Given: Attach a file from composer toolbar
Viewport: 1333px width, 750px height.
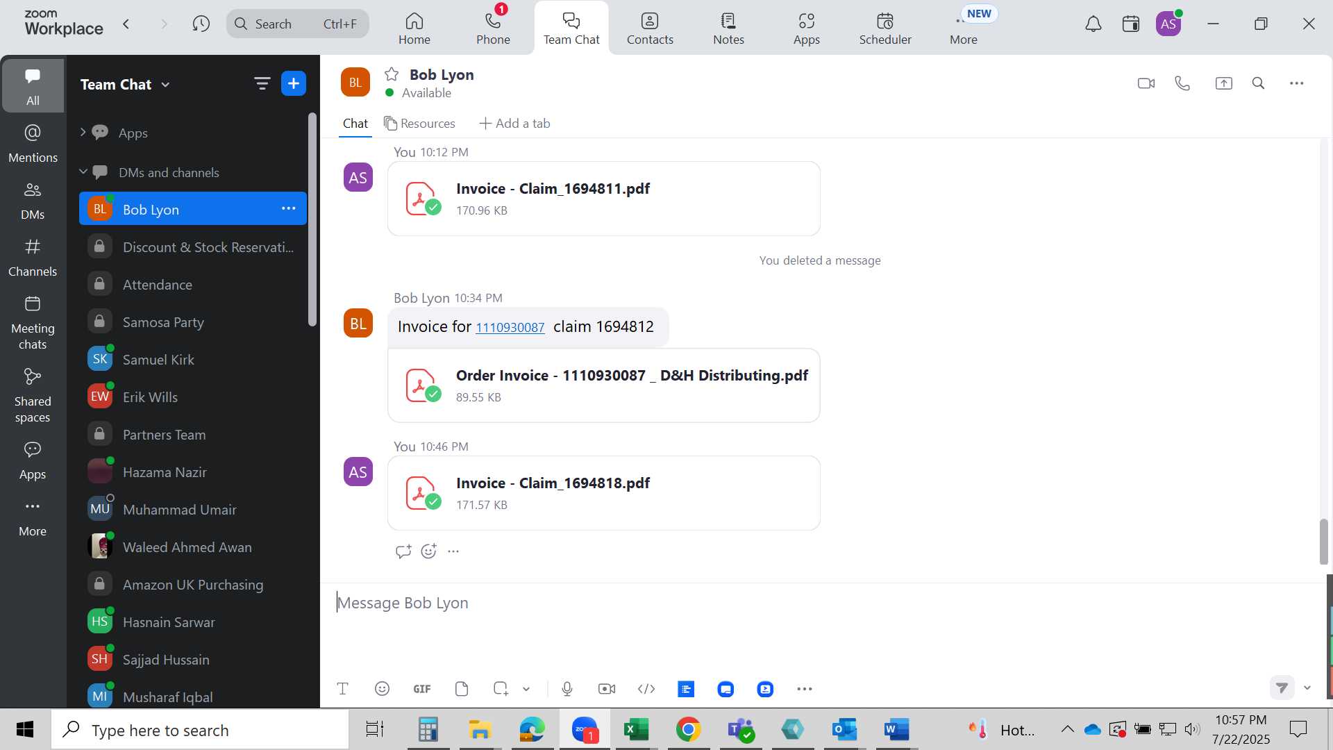Looking at the screenshot, I should pos(462,689).
